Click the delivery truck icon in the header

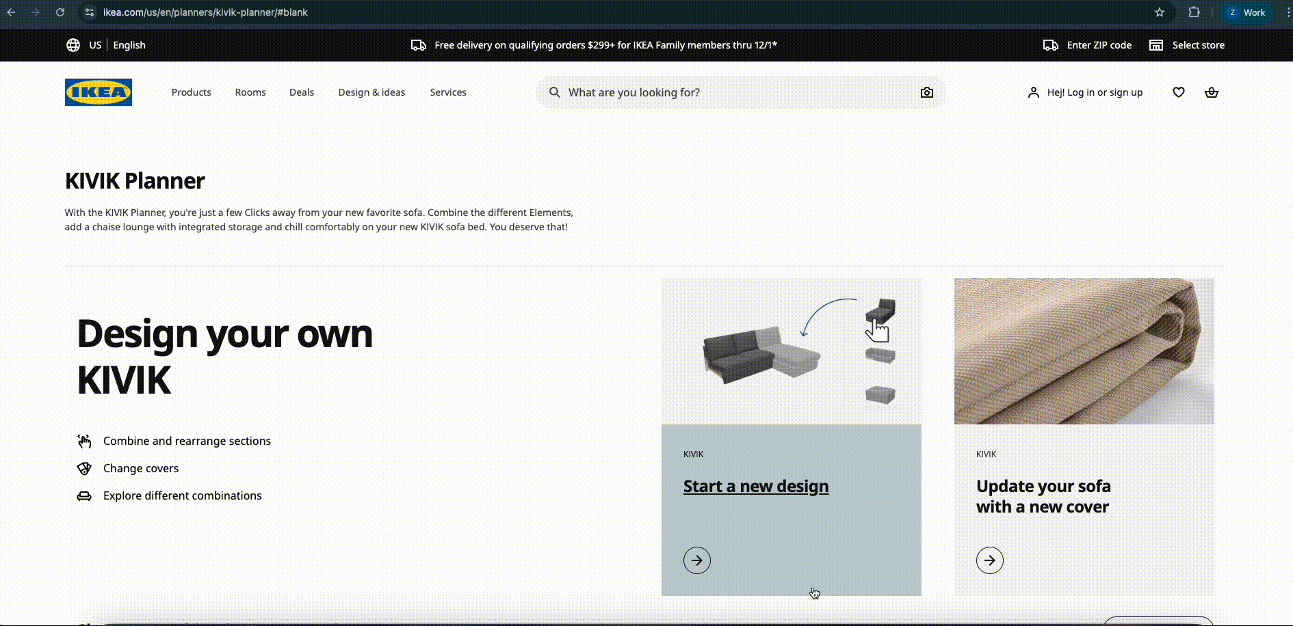419,44
